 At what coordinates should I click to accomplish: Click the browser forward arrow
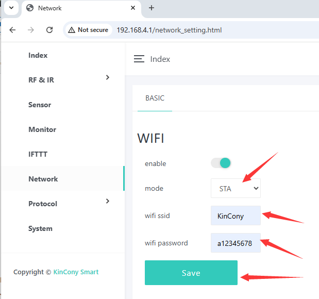point(31,30)
